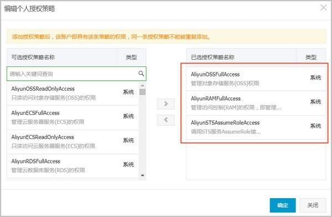Click description 管理云数据库服务(RDS)的权限

(48, 170)
